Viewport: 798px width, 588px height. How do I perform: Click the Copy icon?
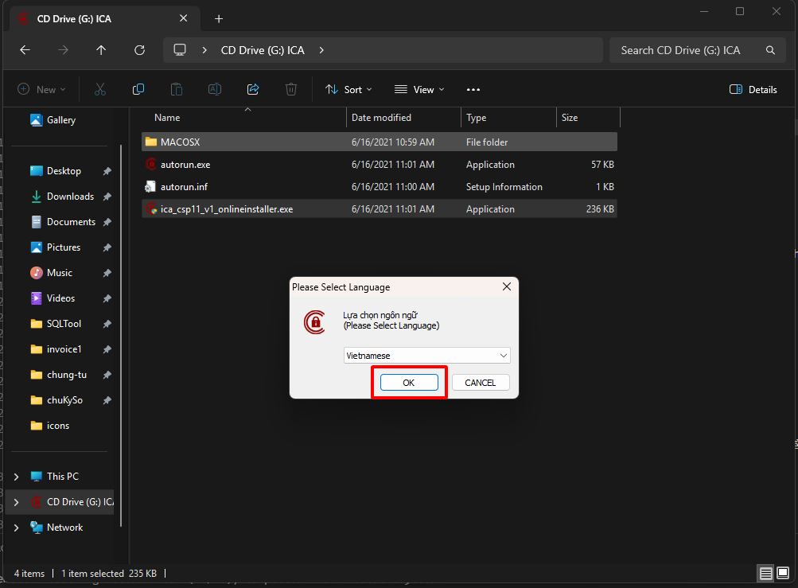pos(138,90)
